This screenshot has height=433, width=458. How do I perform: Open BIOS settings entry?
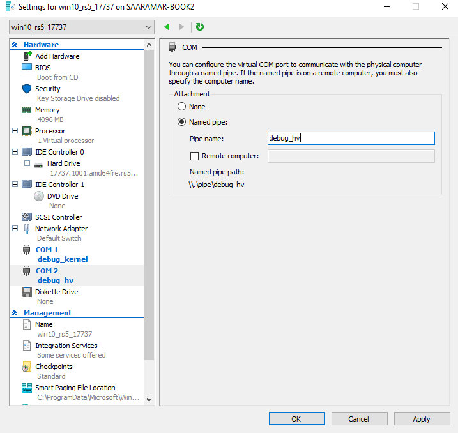point(43,68)
